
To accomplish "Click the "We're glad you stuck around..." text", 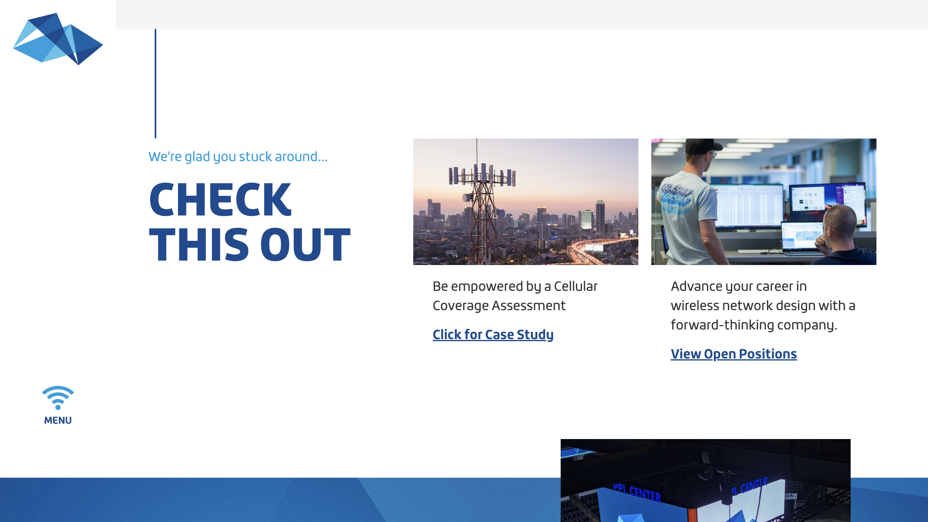I will point(238,156).
